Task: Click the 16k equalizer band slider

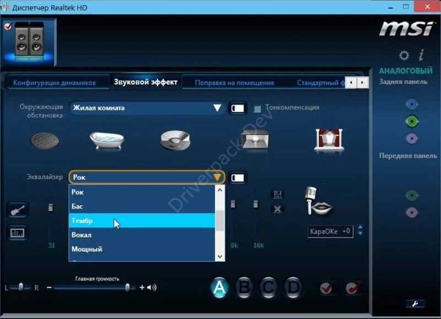Action: point(256,204)
